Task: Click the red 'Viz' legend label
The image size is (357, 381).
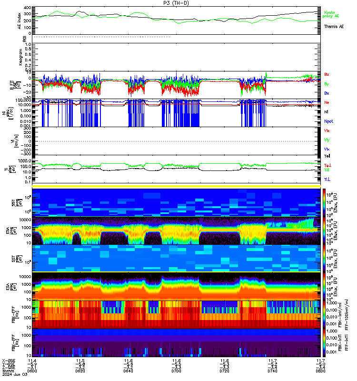Action: (x=327, y=130)
